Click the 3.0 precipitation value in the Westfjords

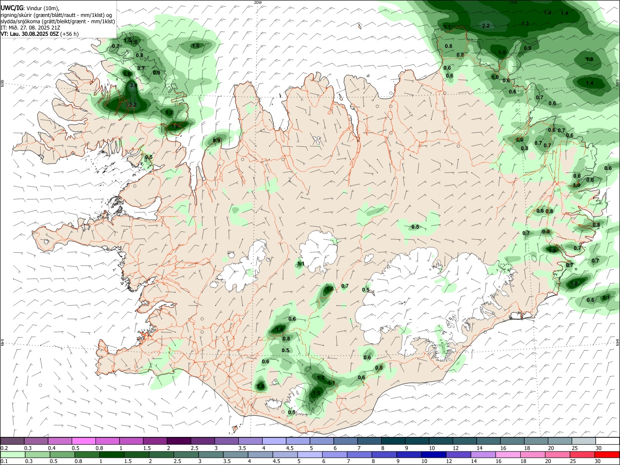134,85
